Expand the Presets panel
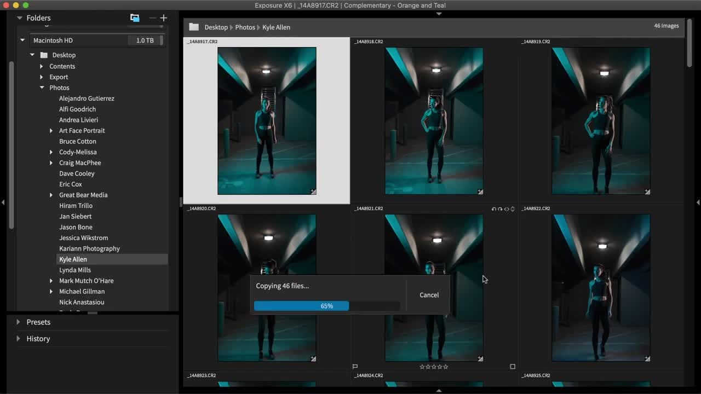Image resolution: width=701 pixels, height=394 pixels. [18, 322]
